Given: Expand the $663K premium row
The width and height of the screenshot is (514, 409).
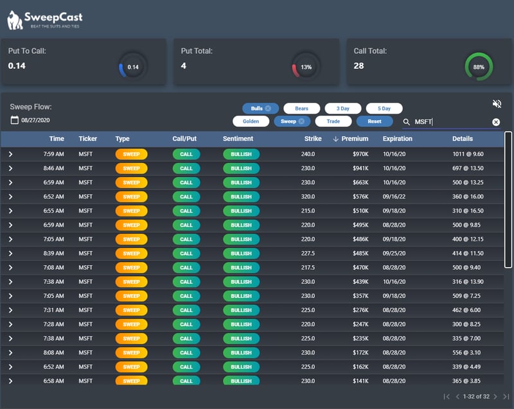Looking at the screenshot, I should pyautogui.click(x=10, y=182).
